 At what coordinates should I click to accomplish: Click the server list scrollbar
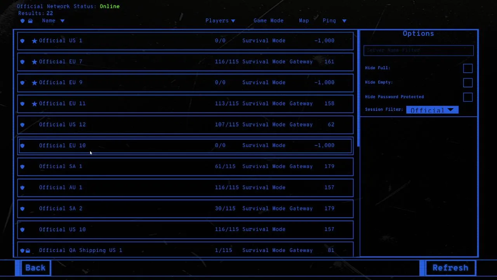click(x=358, y=89)
